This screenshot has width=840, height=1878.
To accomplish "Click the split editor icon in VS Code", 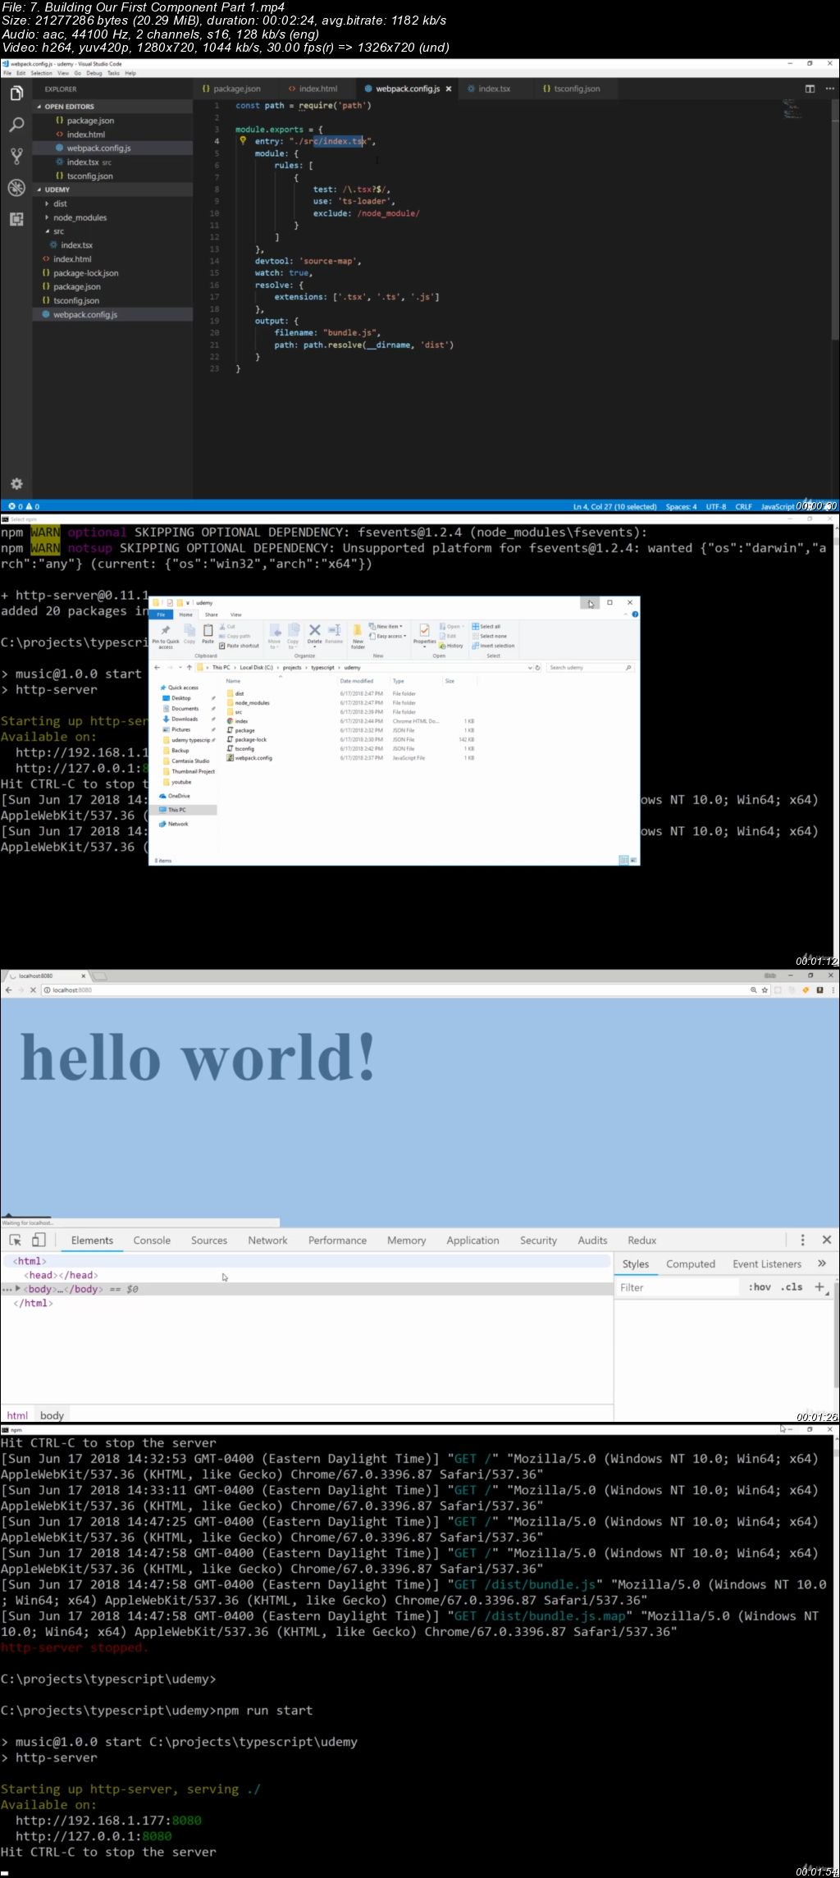I will click(810, 89).
